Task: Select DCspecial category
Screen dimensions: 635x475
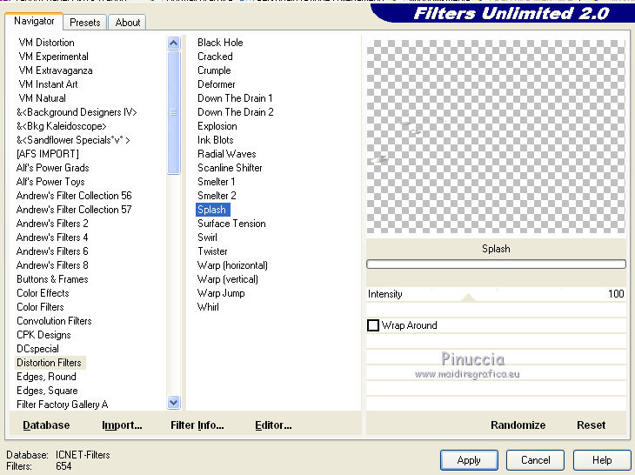Action: pyautogui.click(x=37, y=349)
